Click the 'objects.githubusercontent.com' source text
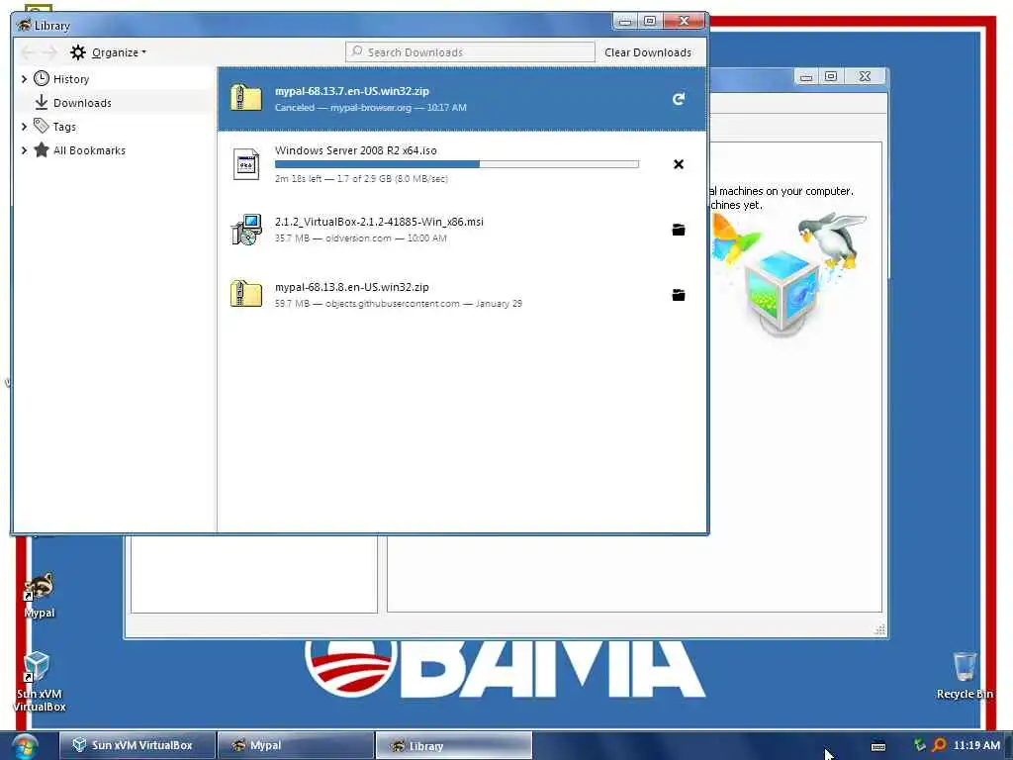The width and height of the screenshot is (1013, 760). coord(393,303)
